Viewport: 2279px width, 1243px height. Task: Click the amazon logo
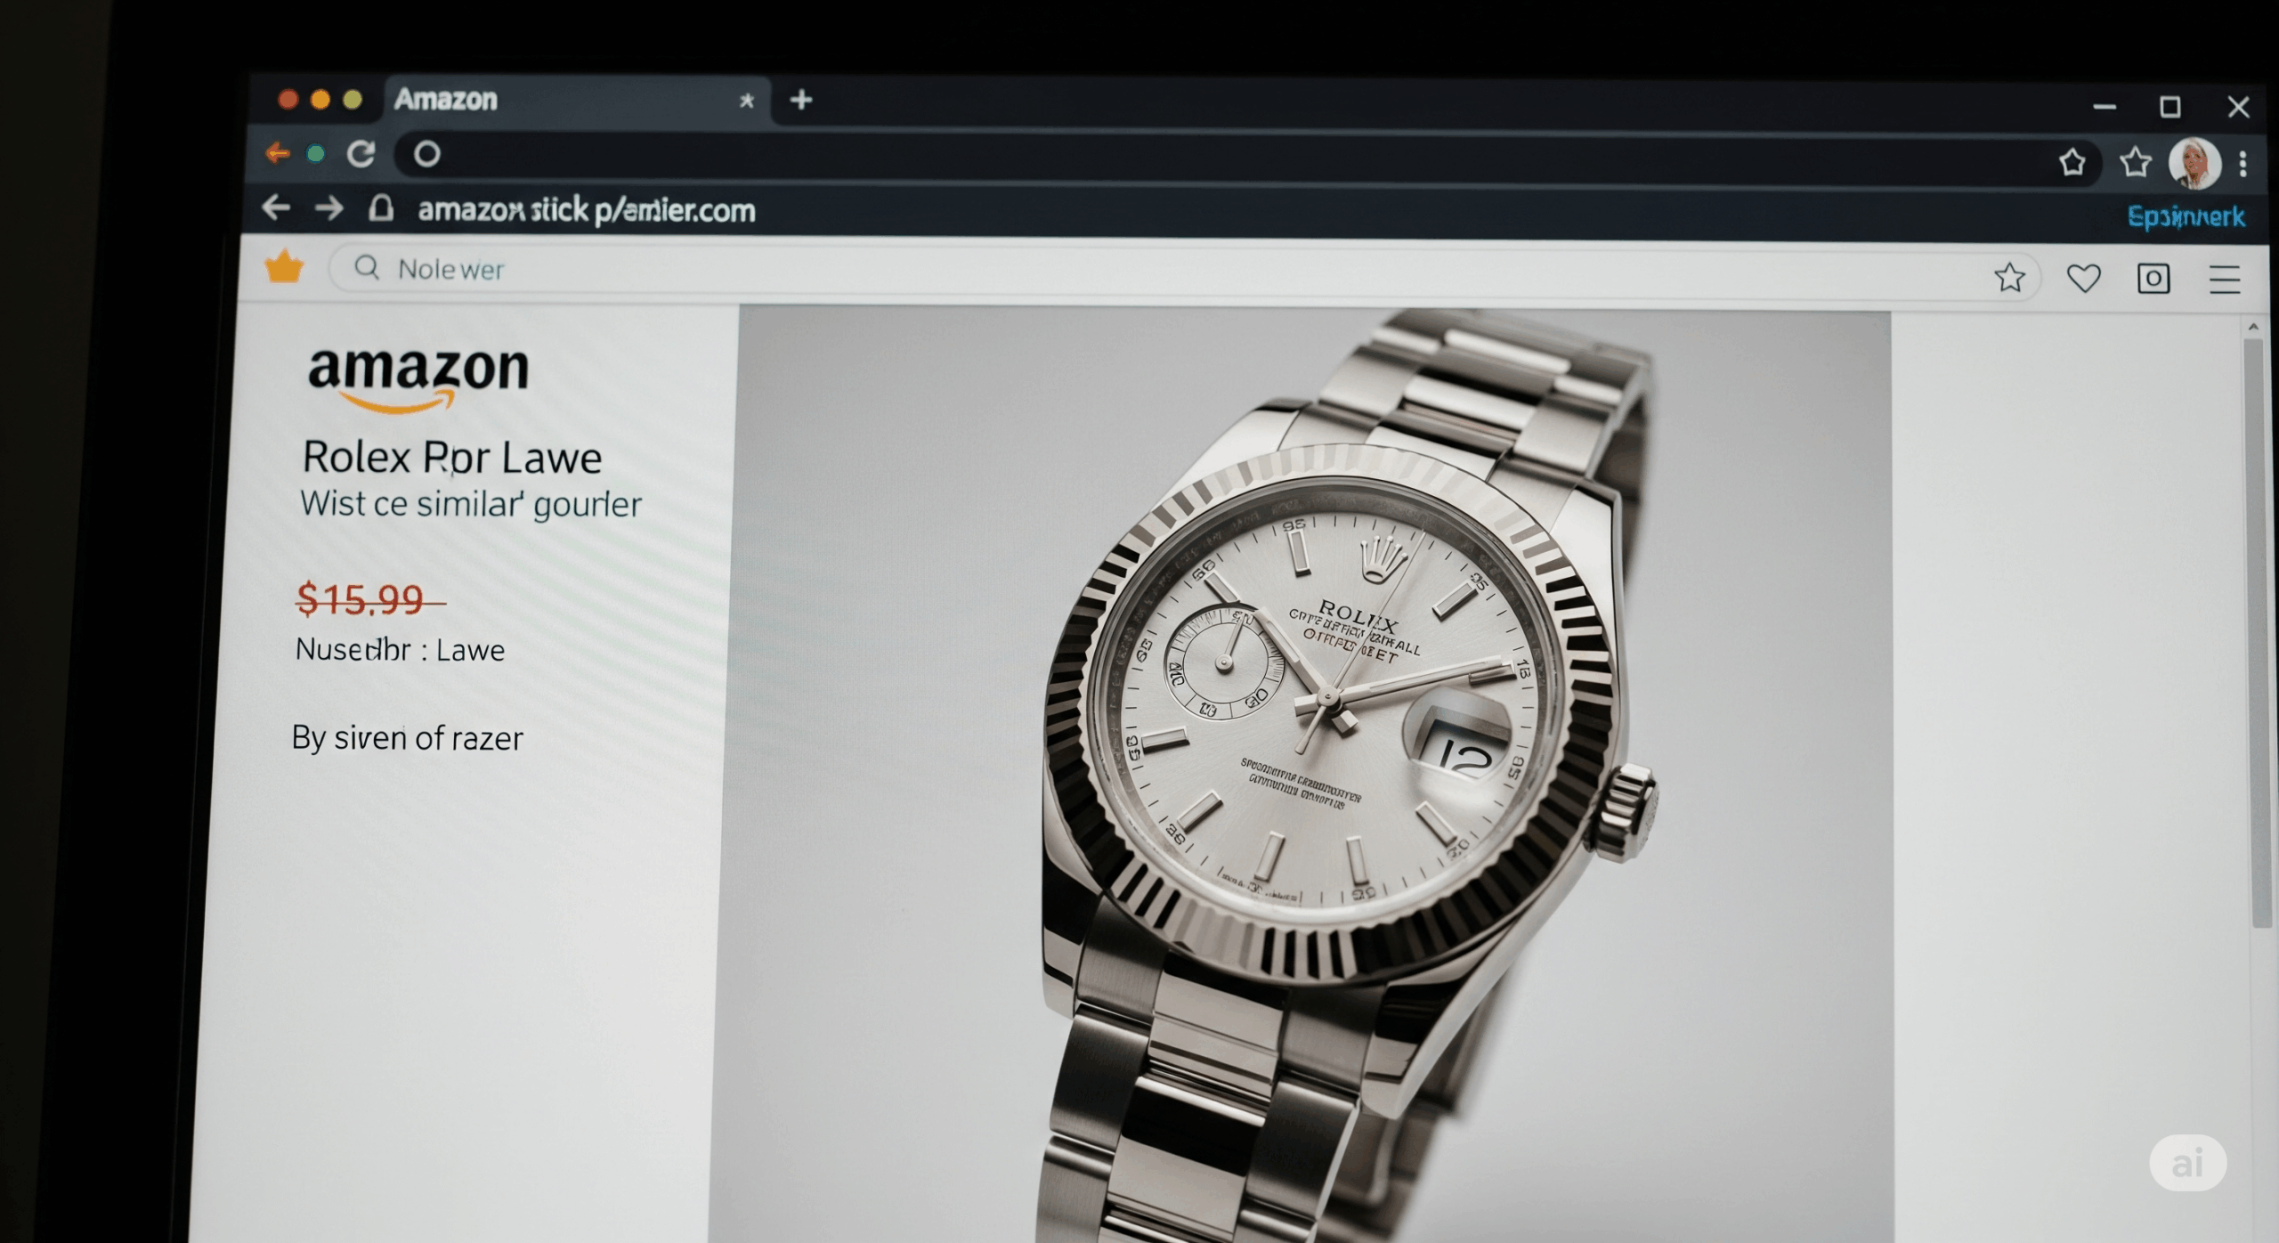coord(418,378)
